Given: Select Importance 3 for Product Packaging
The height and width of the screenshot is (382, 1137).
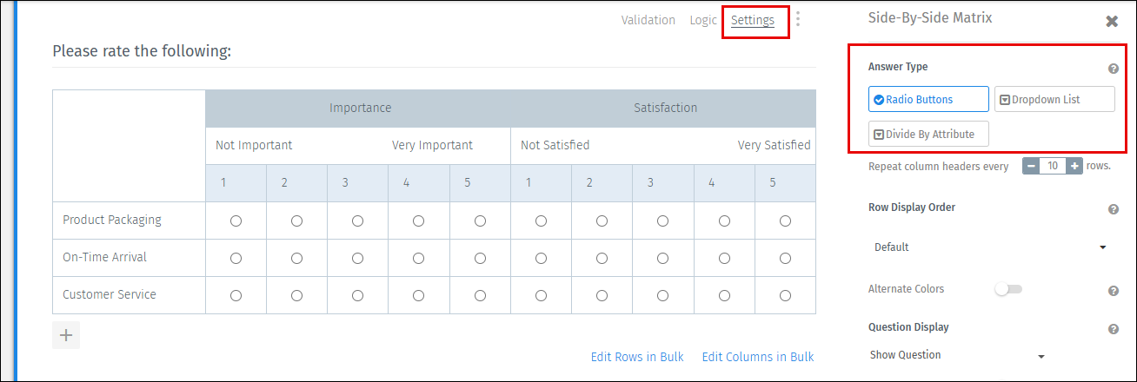Looking at the screenshot, I should pos(357,221).
